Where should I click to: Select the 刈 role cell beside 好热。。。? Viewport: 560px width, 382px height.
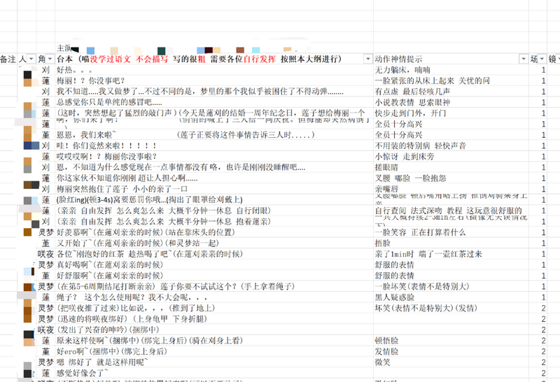coord(45,70)
